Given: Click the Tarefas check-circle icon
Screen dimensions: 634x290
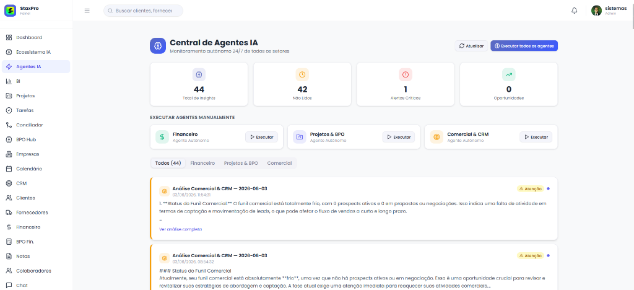Looking at the screenshot, I should pyautogui.click(x=9, y=110).
